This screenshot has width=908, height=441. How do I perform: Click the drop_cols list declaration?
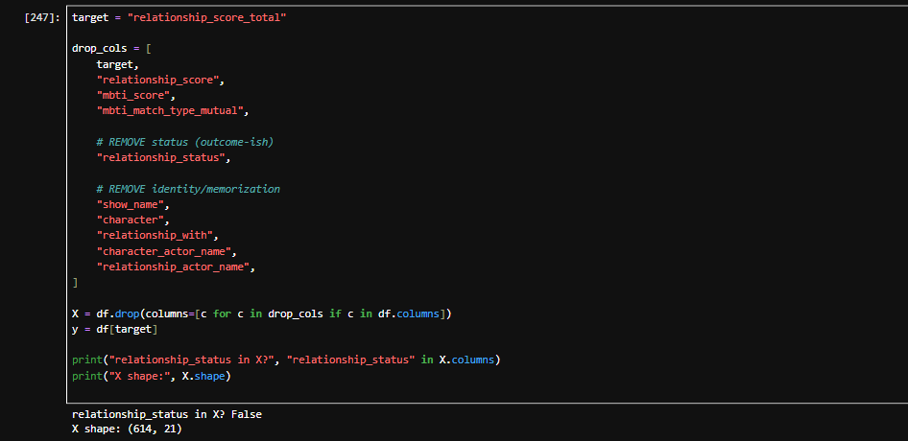pyautogui.click(x=111, y=49)
